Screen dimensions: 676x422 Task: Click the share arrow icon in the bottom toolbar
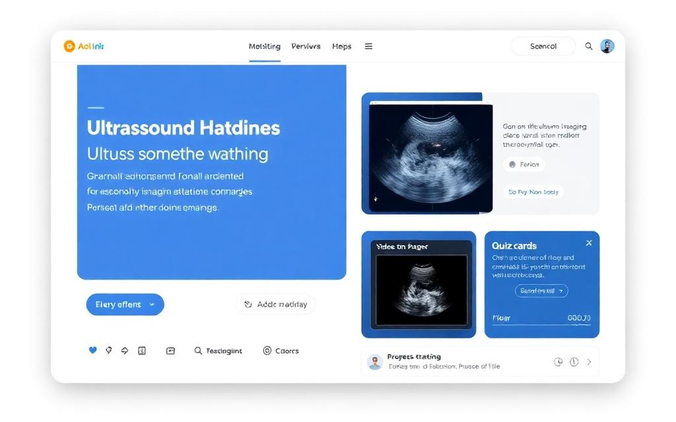pos(125,351)
